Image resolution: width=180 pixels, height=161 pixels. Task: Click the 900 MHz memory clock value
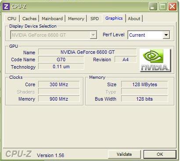pos(59,99)
